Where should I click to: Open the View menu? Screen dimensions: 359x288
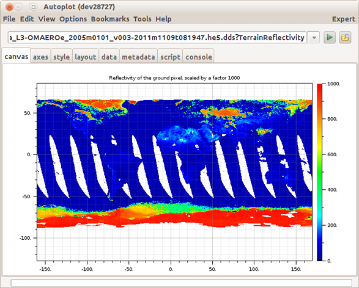click(x=46, y=19)
